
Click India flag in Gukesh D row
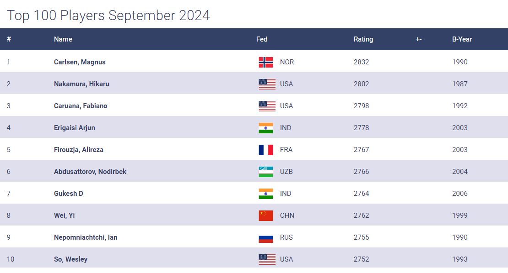coord(266,194)
